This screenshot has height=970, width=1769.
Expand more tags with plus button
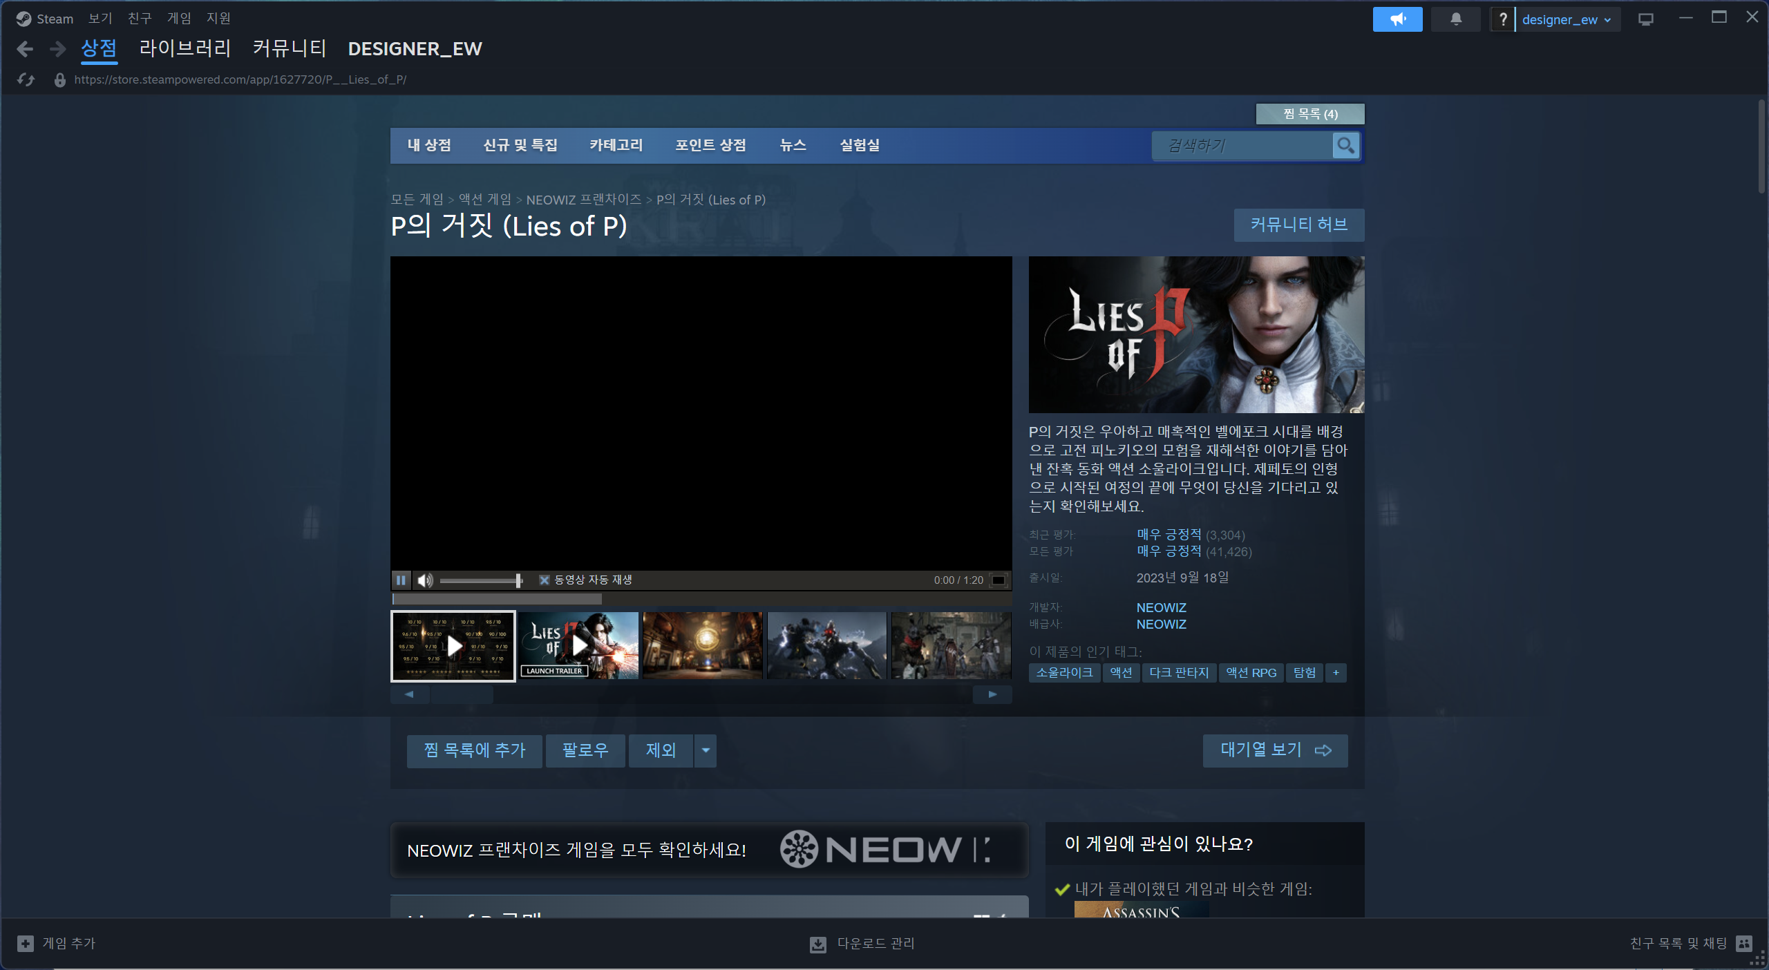coord(1336,673)
